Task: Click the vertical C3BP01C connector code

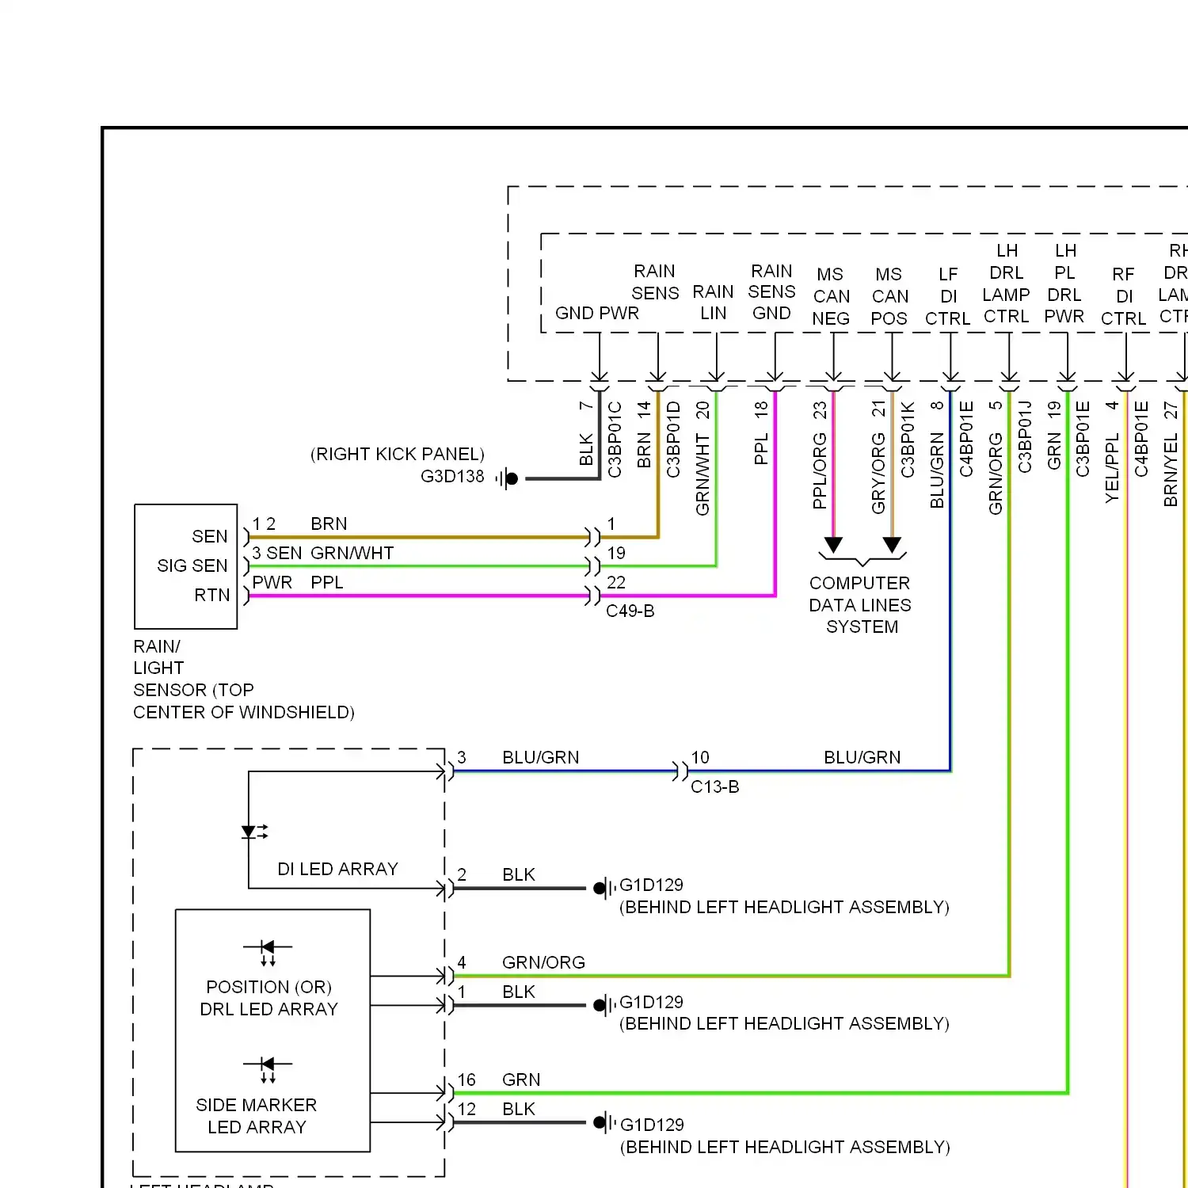Action: click(x=615, y=440)
